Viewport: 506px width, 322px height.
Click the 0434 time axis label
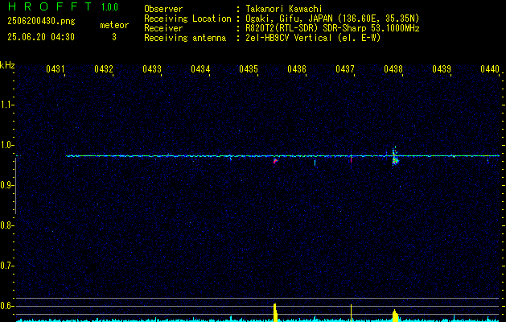coord(200,68)
